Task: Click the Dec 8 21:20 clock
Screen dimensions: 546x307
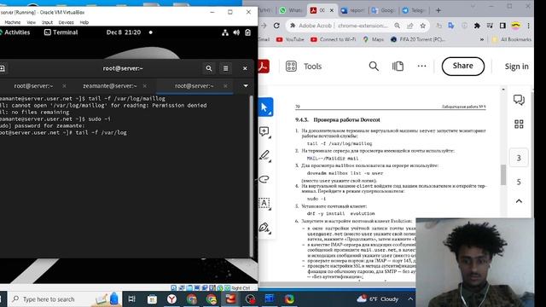Action: click(x=124, y=32)
